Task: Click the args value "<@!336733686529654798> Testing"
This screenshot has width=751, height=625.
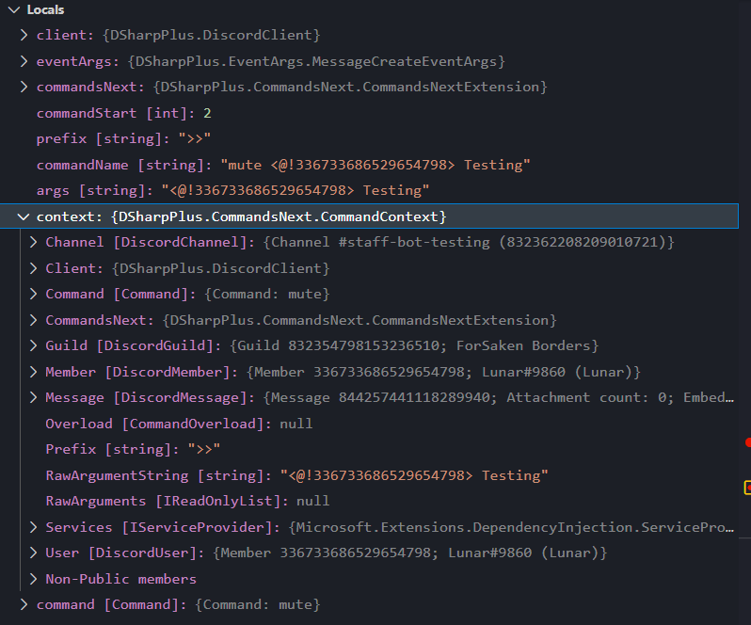Action: pyautogui.click(x=296, y=191)
